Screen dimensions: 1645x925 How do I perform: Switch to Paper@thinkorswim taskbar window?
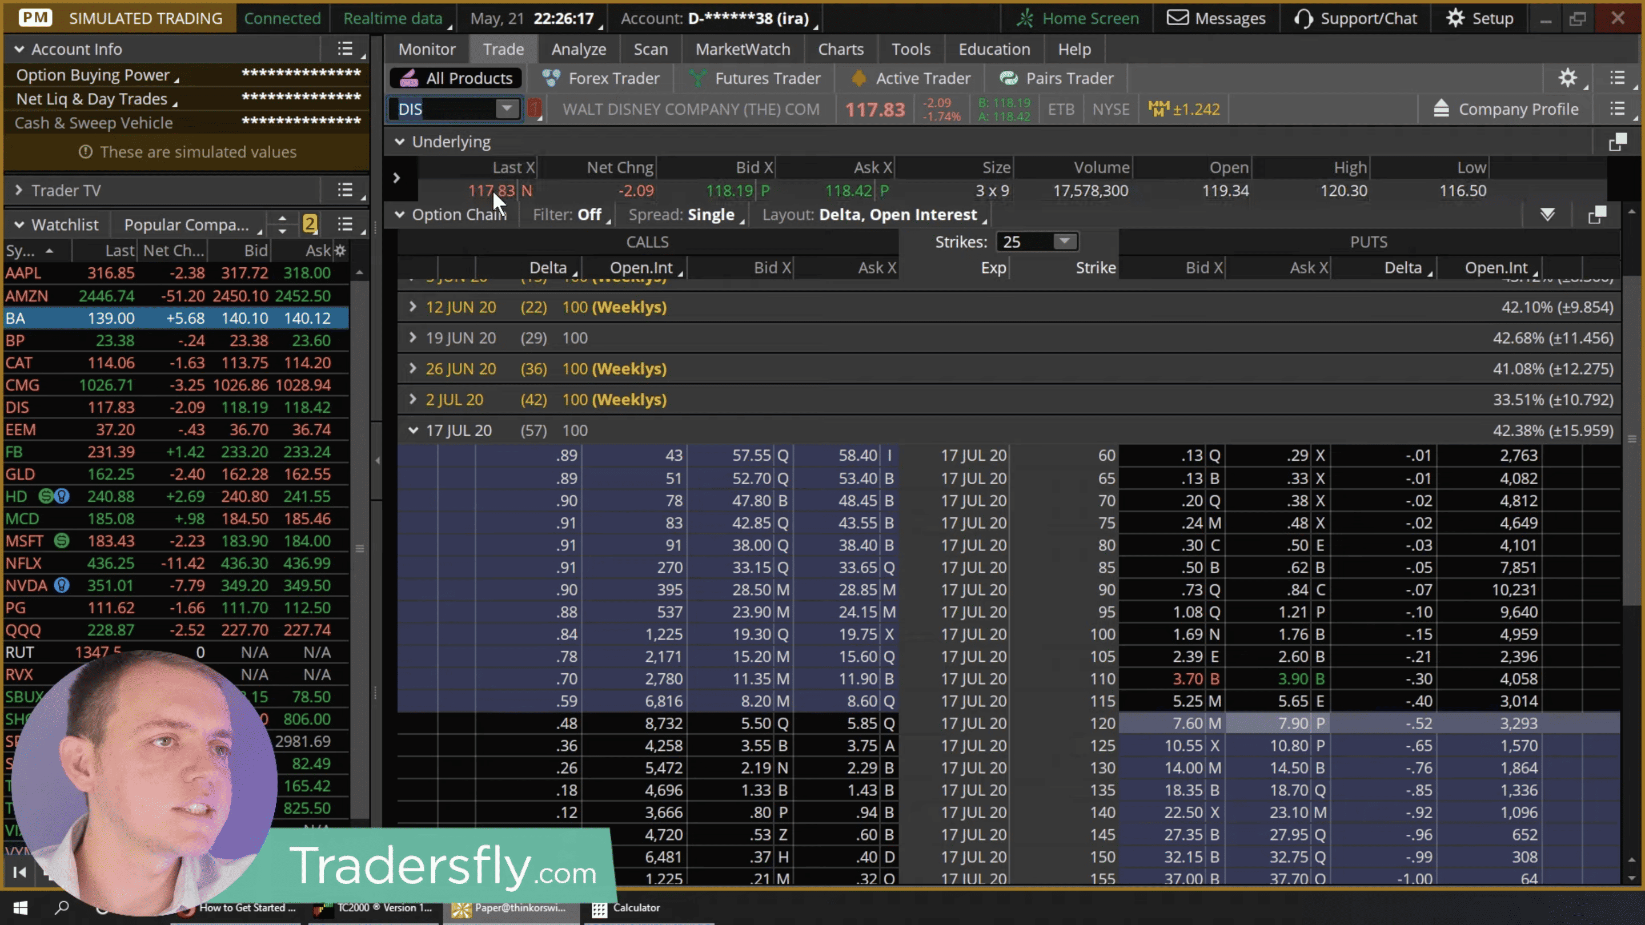coord(511,908)
